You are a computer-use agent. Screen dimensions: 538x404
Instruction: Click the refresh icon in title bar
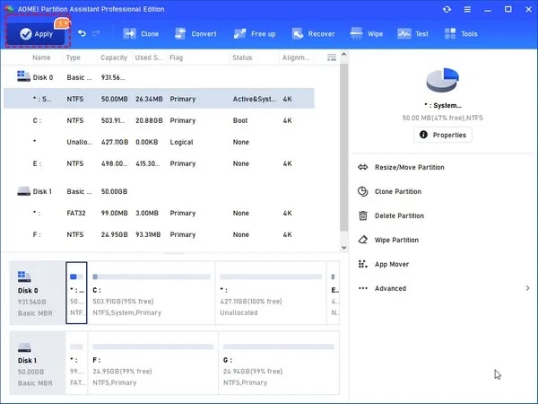447,9
